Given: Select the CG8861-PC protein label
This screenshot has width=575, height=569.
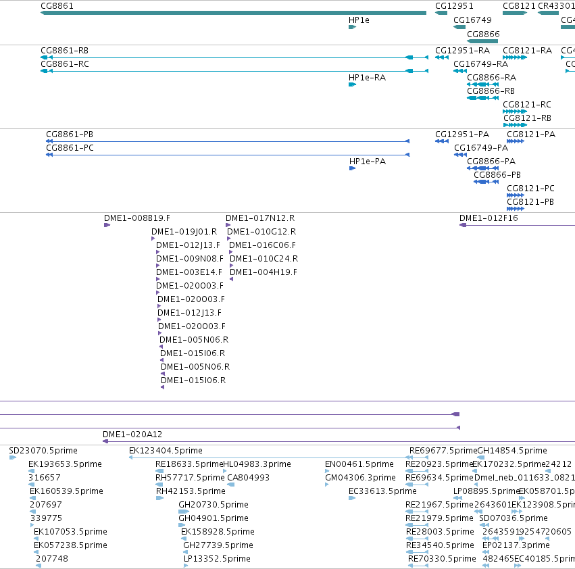Looking at the screenshot, I should point(70,147).
